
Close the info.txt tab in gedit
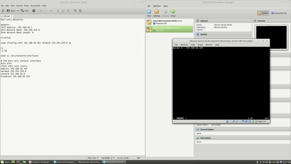[x=11, y=16]
